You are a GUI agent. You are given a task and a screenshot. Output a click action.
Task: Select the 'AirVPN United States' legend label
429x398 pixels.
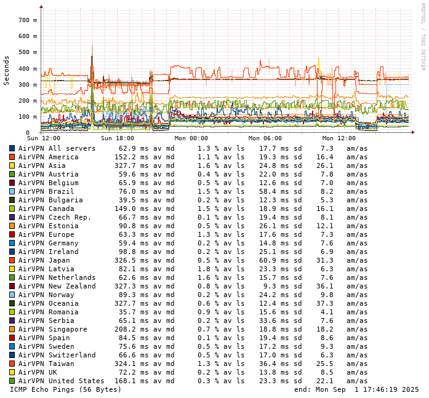pyautogui.click(x=62, y=381)
